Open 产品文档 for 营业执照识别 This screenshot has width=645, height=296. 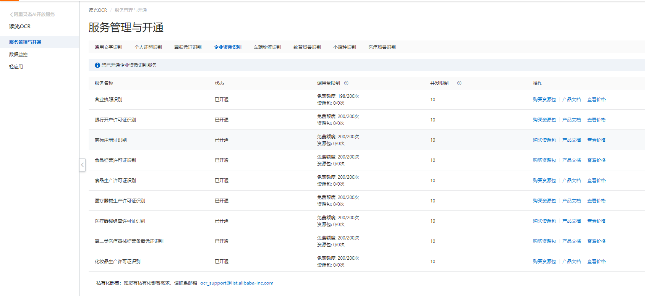(572, 100)
